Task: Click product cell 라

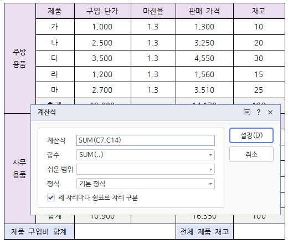Action: coord(55,74)
